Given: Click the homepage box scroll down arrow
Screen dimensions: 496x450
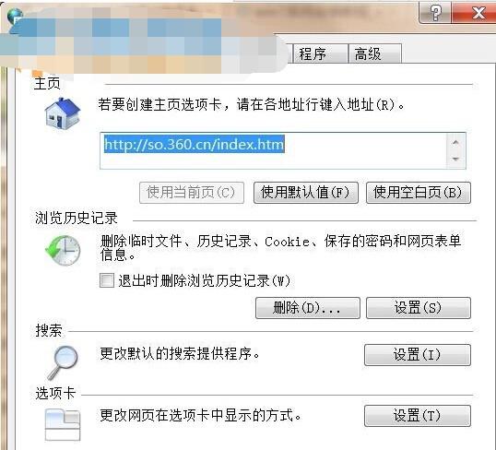Looking at the screenshot, I should click(455, 159).
